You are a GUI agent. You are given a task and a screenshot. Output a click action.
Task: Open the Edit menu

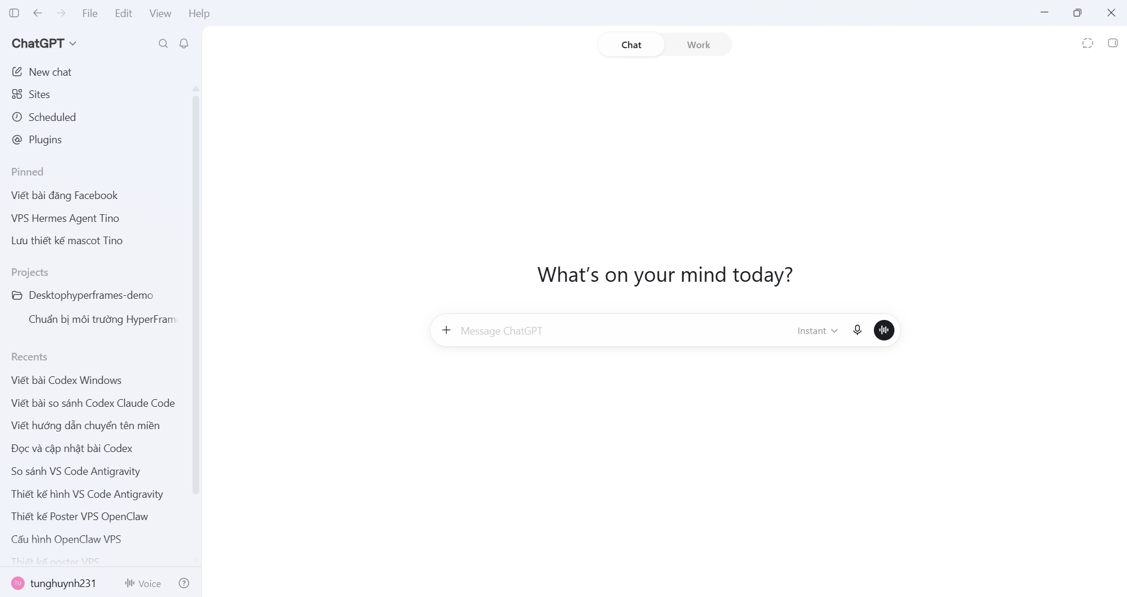[123, 13]
